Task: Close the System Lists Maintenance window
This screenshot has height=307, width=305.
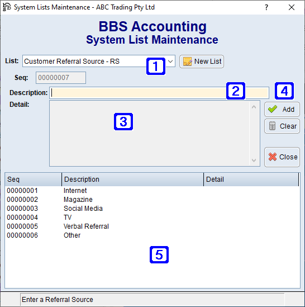Action: [x=292, y=7]
